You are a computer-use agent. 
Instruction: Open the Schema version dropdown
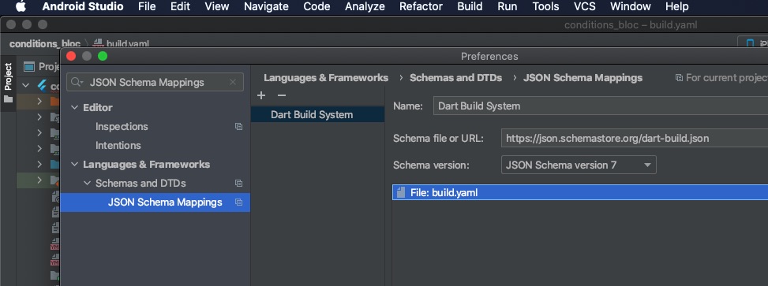pyautogui.click(x=579, y=165)
